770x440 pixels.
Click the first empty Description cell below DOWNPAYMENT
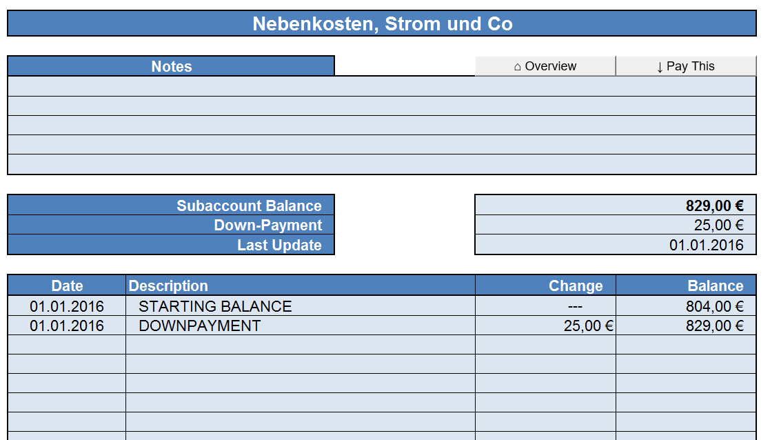[x=301, y=345]
